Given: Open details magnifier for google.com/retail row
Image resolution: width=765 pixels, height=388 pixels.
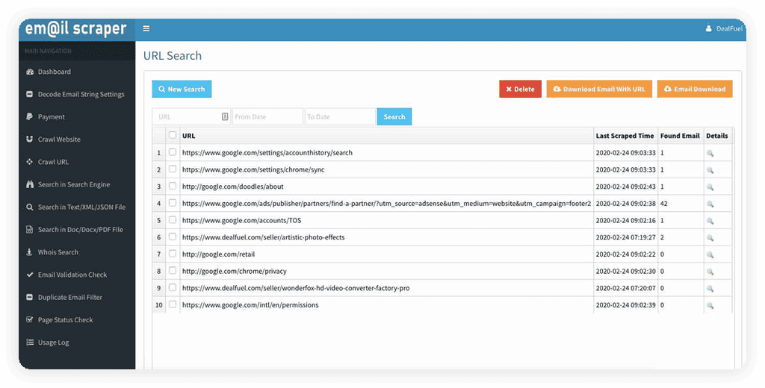Looking at the screenshot, I should pos(710,254).
